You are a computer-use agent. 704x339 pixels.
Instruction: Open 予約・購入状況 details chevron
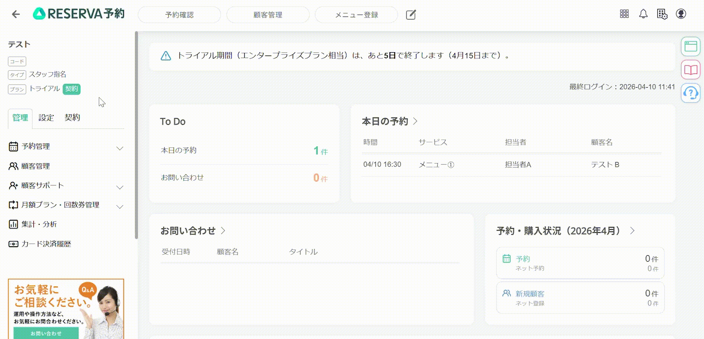(x=632, y=231)
